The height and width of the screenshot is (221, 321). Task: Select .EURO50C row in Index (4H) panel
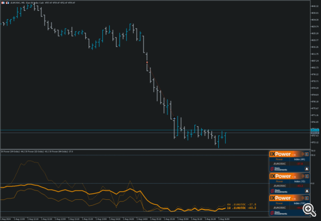[x=289, y=164]
